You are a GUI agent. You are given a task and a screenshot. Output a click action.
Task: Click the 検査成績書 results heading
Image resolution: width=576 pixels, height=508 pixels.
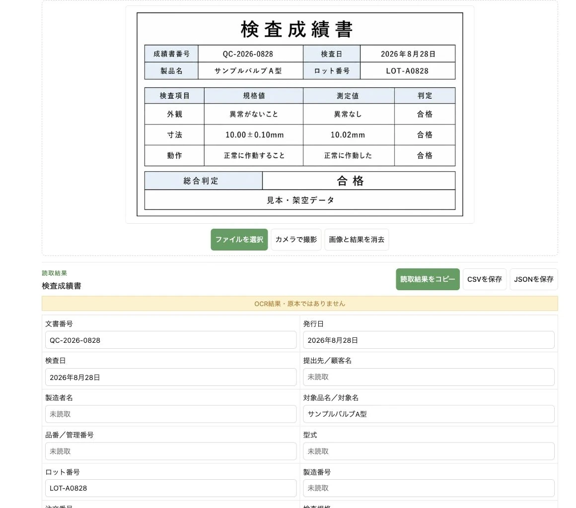click(x=62, y=286)
